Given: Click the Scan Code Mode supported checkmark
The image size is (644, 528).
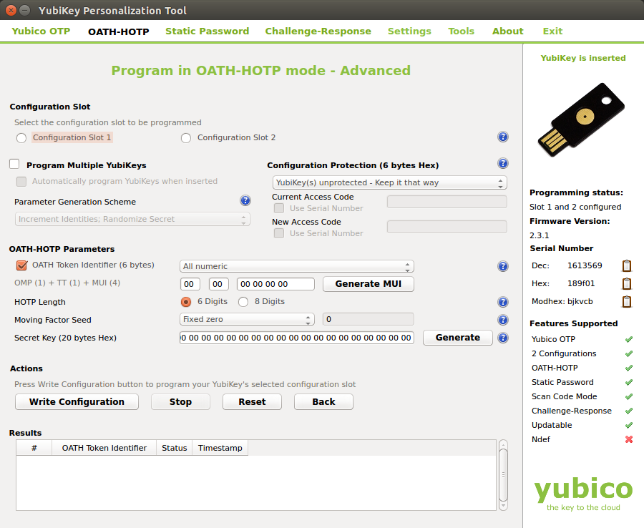Looking at the screenshot, I should coord(629,397).
